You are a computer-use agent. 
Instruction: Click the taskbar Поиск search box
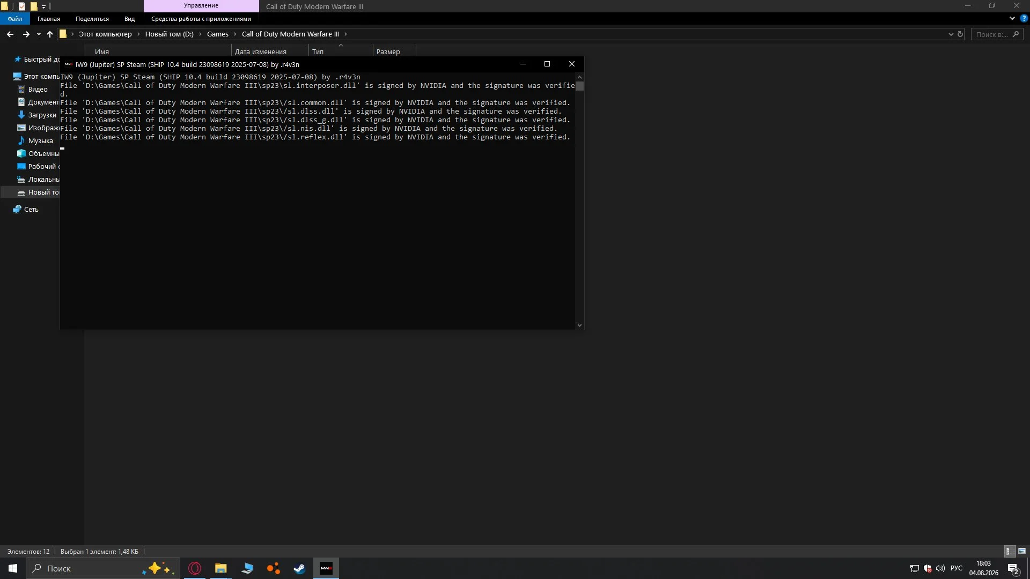[x=104, y=568]
